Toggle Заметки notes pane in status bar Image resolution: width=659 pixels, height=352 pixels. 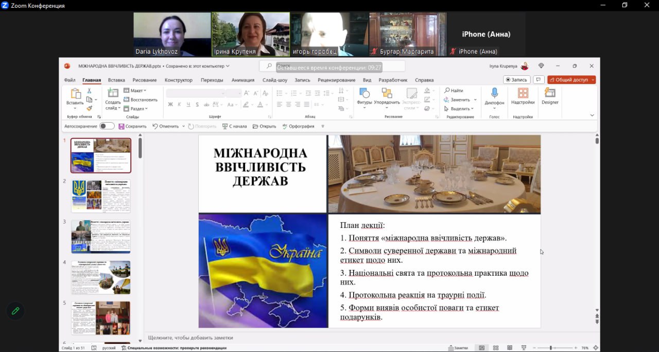click(458, 348)
